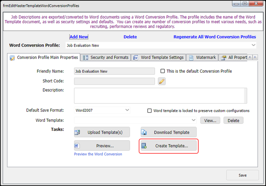Minimize the frmEditMasterTemplateWordConversionProfiles window

pos(237,4)
